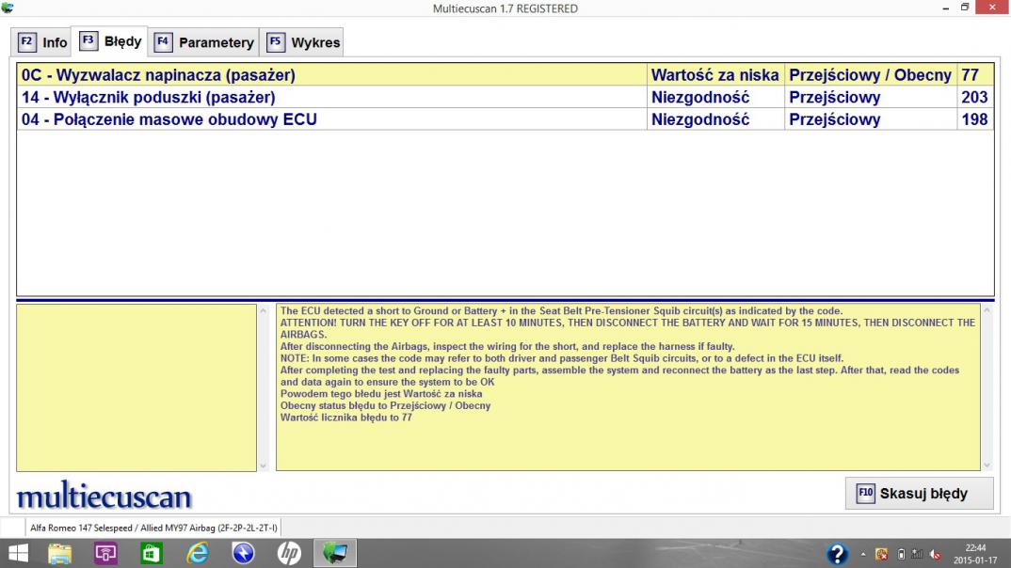Screen dimensions: 1011x568
Task: Launch Internet Explorer from the taskbar
Action: pyautogui.click(x=198, y=553)
